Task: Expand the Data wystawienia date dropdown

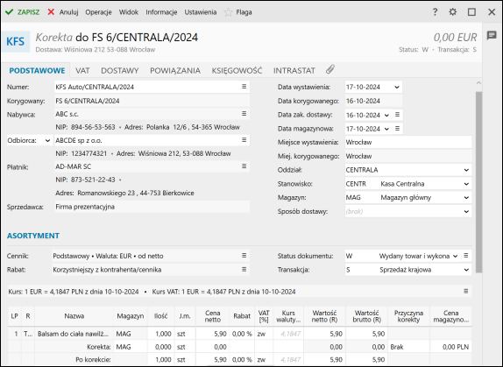Action: pyautogui.click(x=397, y=88)
